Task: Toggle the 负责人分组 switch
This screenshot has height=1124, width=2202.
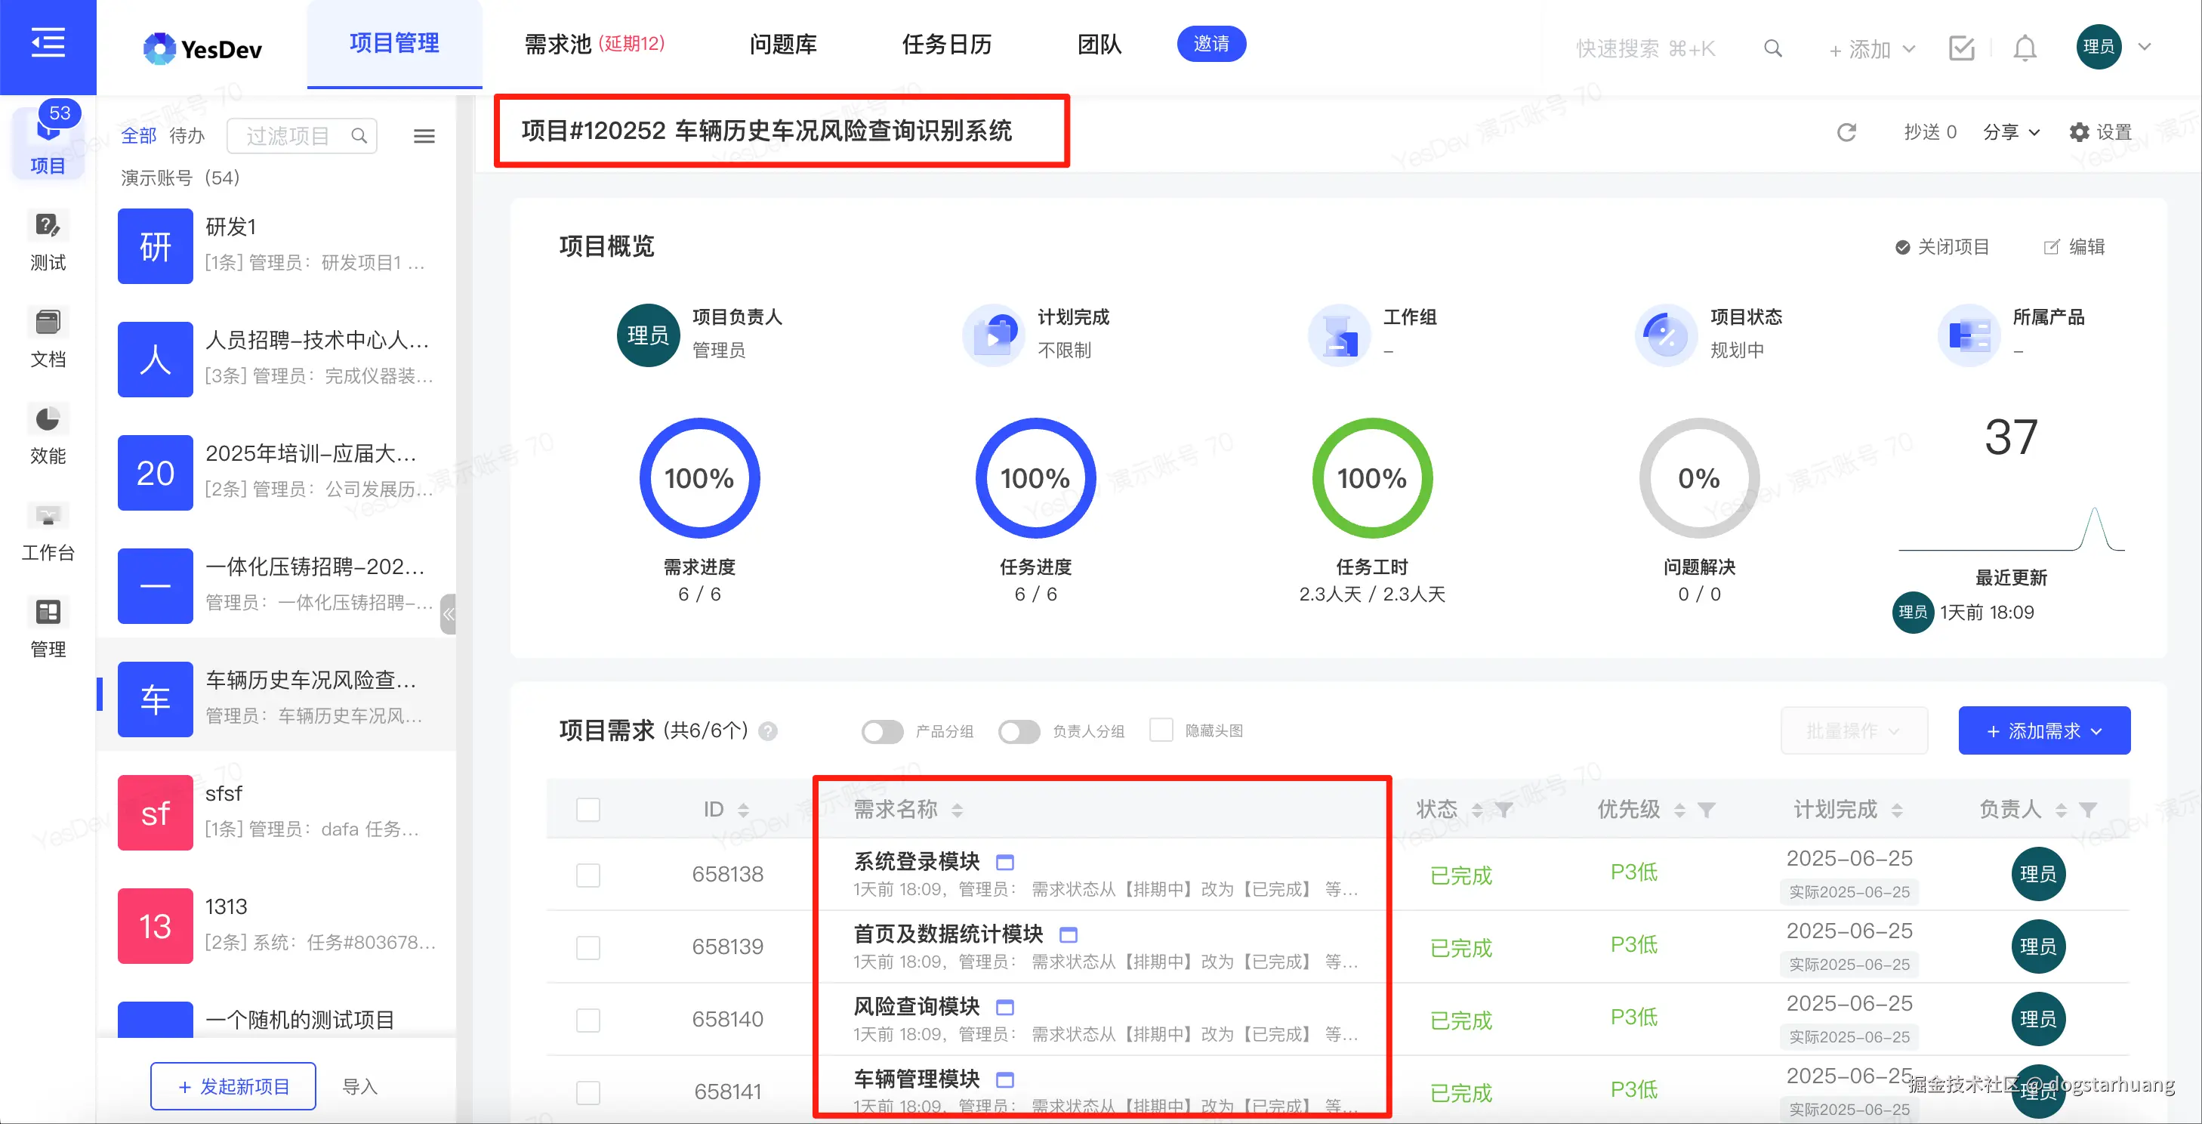Action: [1018, 732]
